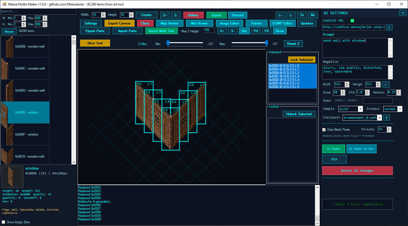Toggle the Drop Black Pixels checkbox
The width and height of the screenshot is (408, 226).
324,130
